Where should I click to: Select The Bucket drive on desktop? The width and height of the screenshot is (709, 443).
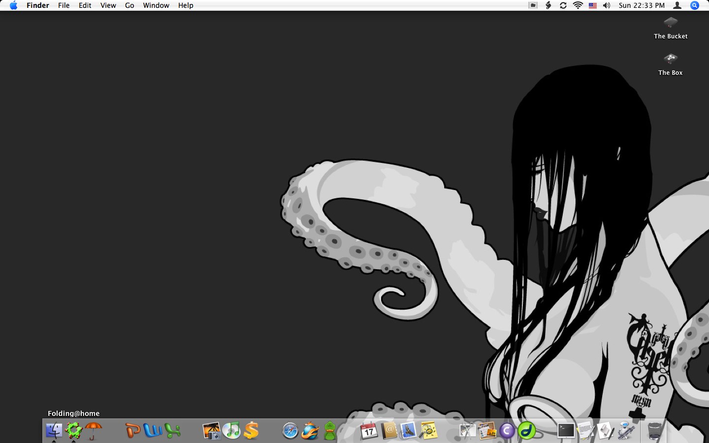[671, 28]
